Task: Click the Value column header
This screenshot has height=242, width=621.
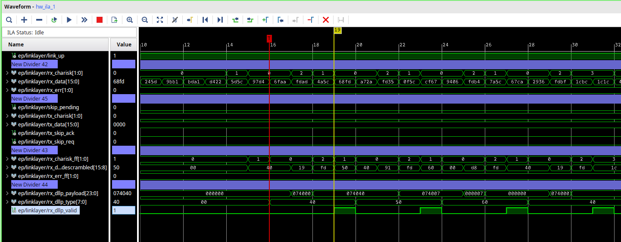Action: tap(124, 45)
